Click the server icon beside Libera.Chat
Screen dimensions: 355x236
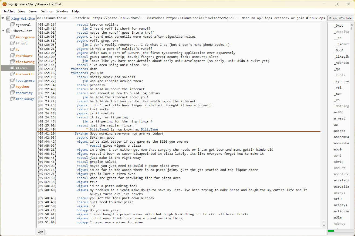point(8,31)
